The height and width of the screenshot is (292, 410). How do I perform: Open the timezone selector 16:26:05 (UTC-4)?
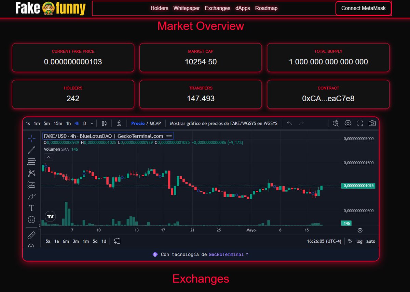tap(324, 241)
